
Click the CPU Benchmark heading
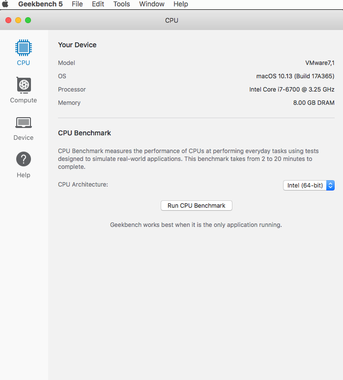(85, 133)
